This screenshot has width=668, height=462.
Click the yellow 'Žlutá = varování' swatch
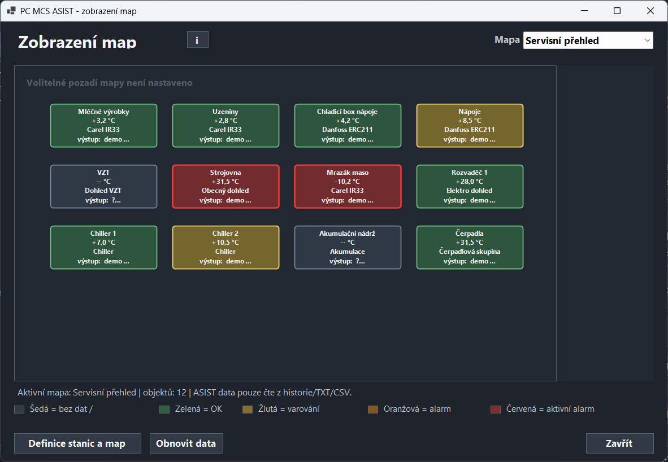[x=248, y=409]
